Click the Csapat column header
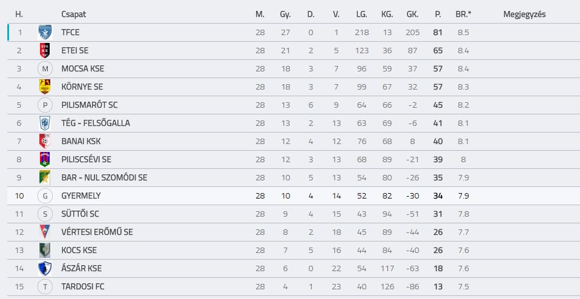 point(74,15)
